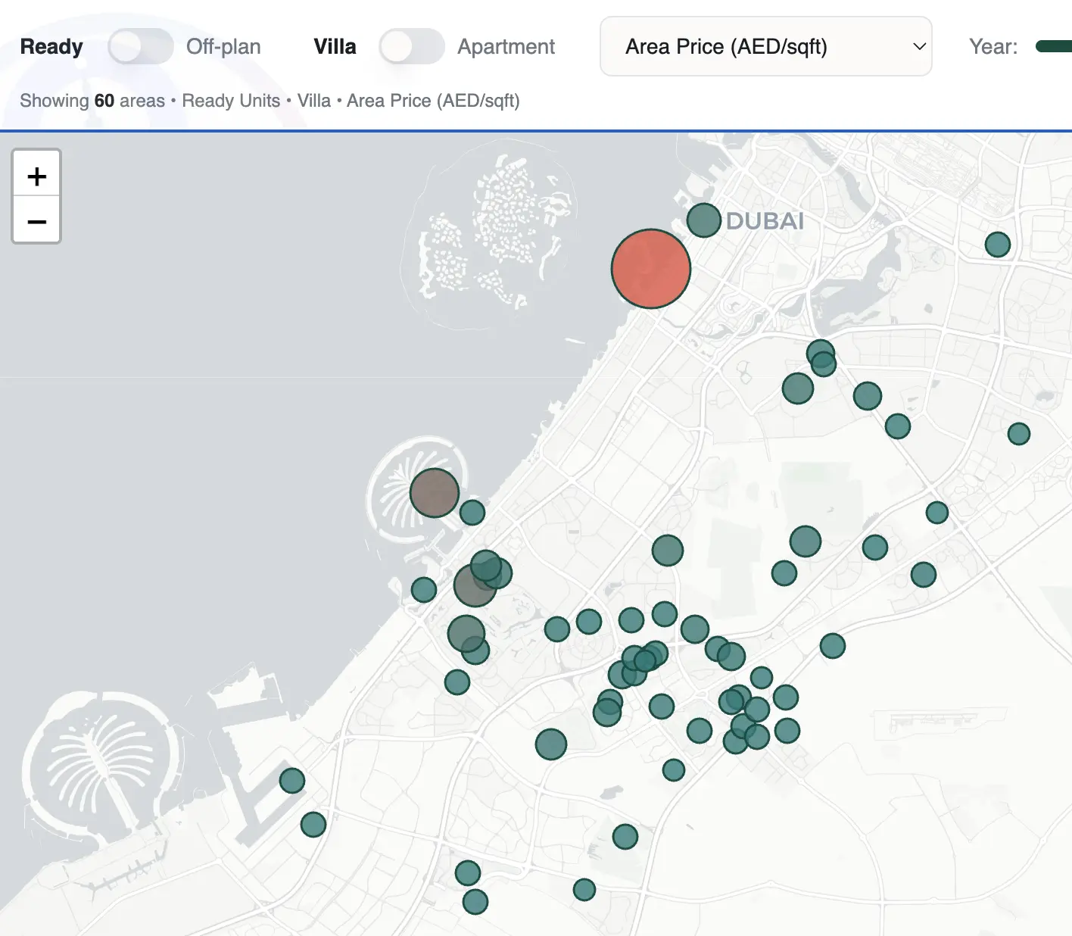Open the Area Price (AED/sqft) dropdown
Image resolution: width=1072 pixels, height=936 pixels.
point(765,47)
